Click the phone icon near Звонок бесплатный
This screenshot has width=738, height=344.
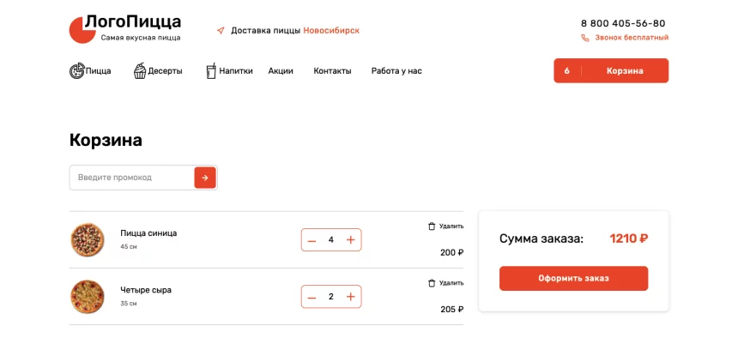coord(585,38)
